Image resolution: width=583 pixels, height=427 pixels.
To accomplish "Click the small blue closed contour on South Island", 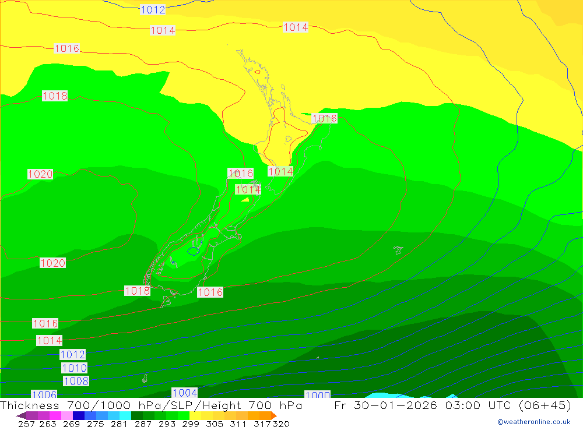I will coord(194,252).
